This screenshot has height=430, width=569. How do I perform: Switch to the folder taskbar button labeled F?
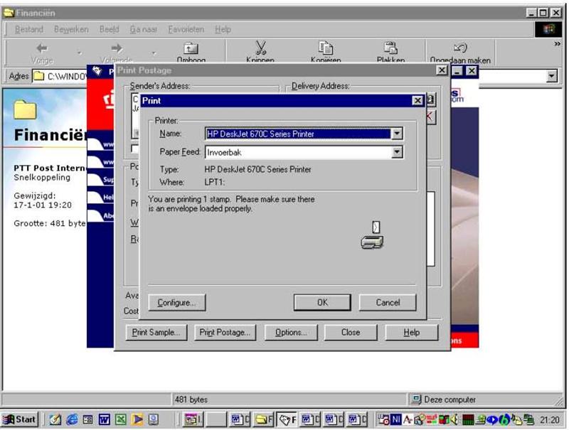pos(264,419)
